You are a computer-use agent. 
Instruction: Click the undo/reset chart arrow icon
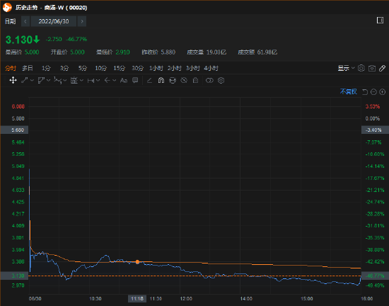point(365,92)
